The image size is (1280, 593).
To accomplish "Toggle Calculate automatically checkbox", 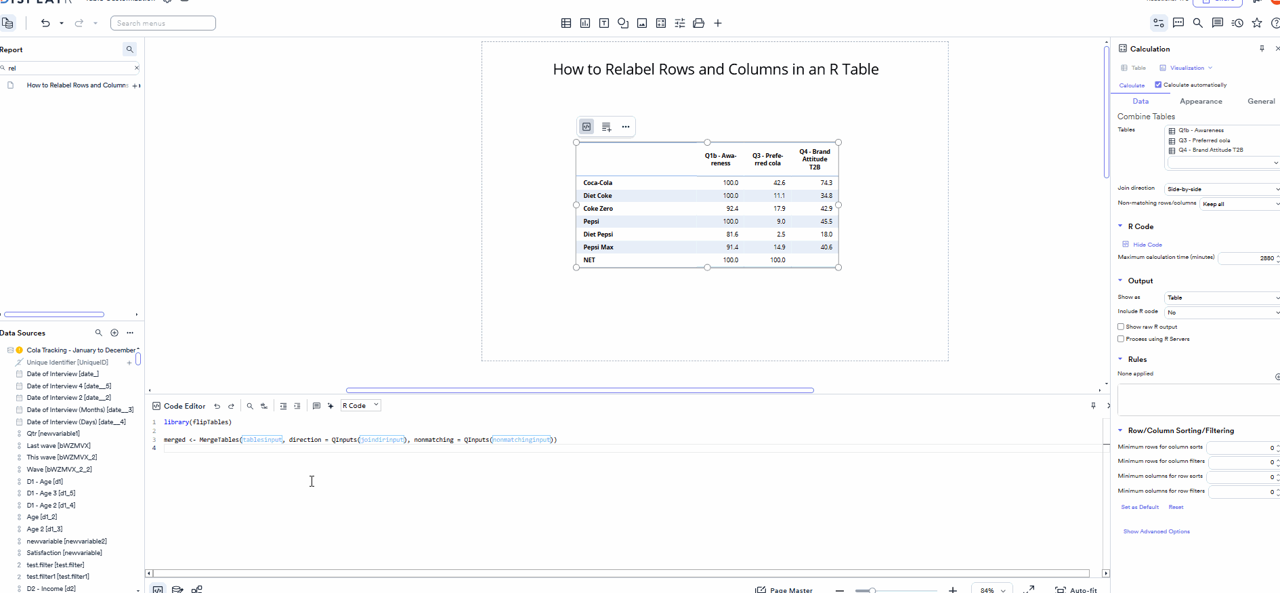I will click(x=1158, y=85).
